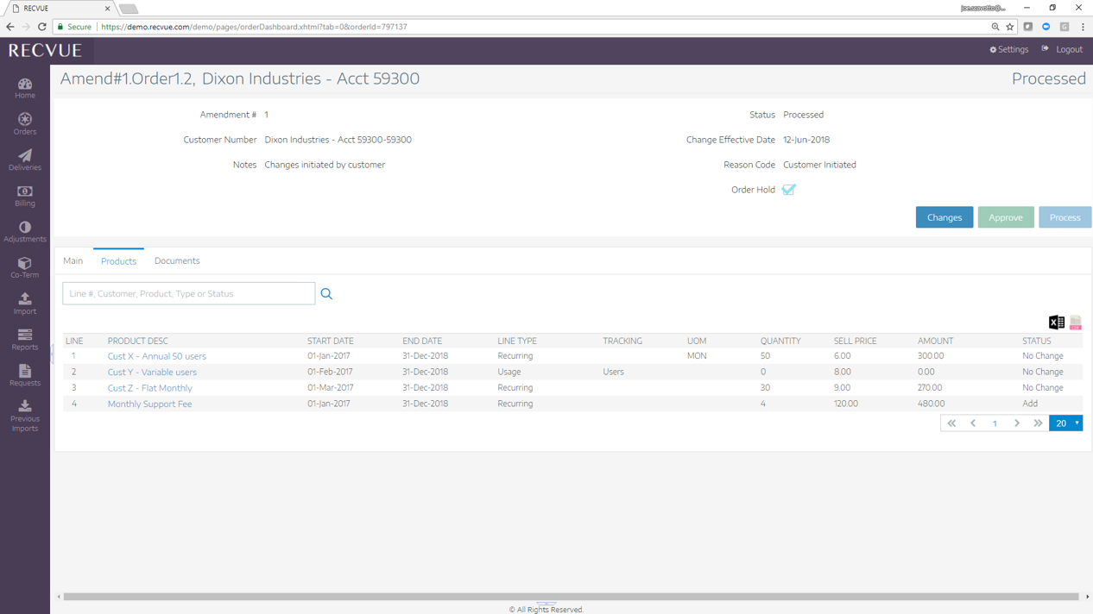Screen dimensions: 1093x614
Task: Sort by the QUANTITY column header
Action: pos(780,341)
